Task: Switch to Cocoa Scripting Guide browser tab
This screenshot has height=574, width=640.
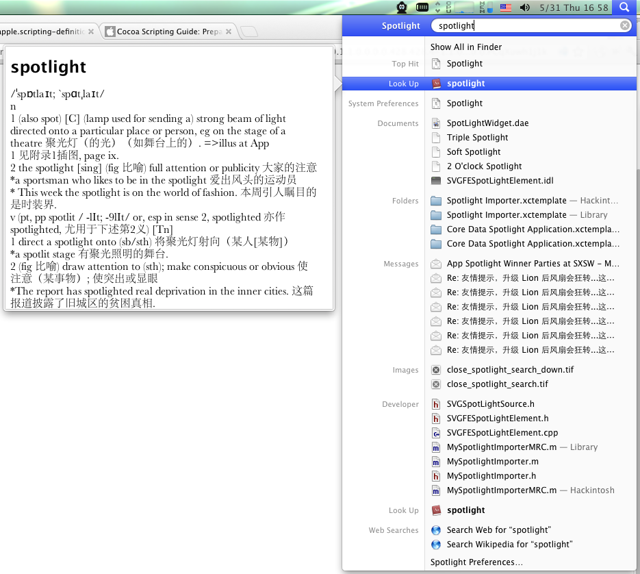Action: point(169,32)
